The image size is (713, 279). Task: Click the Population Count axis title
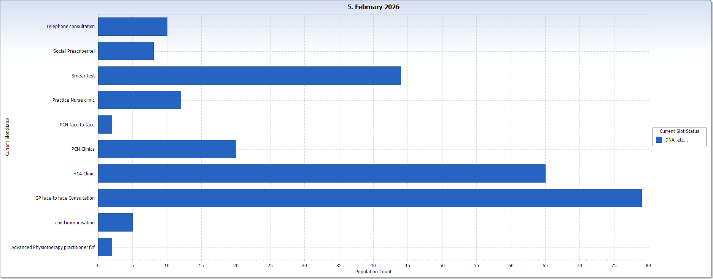(x=373, y=272)
